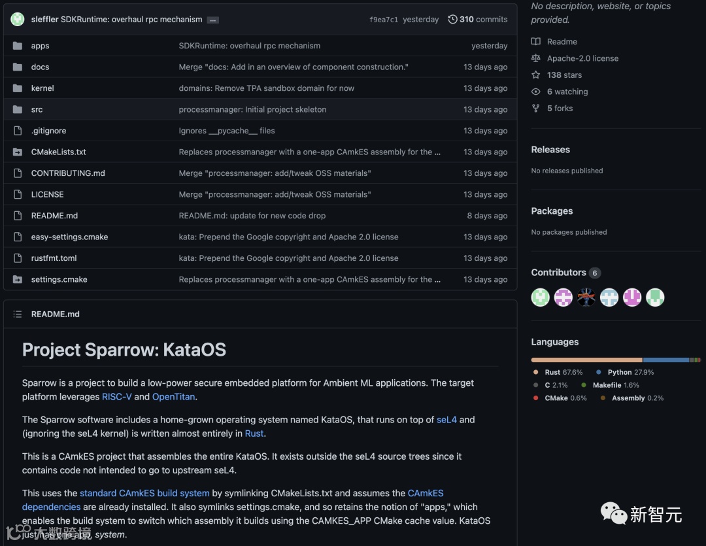
Task: Expand the commit message ellipsis button
Action: tap(213, 20)
